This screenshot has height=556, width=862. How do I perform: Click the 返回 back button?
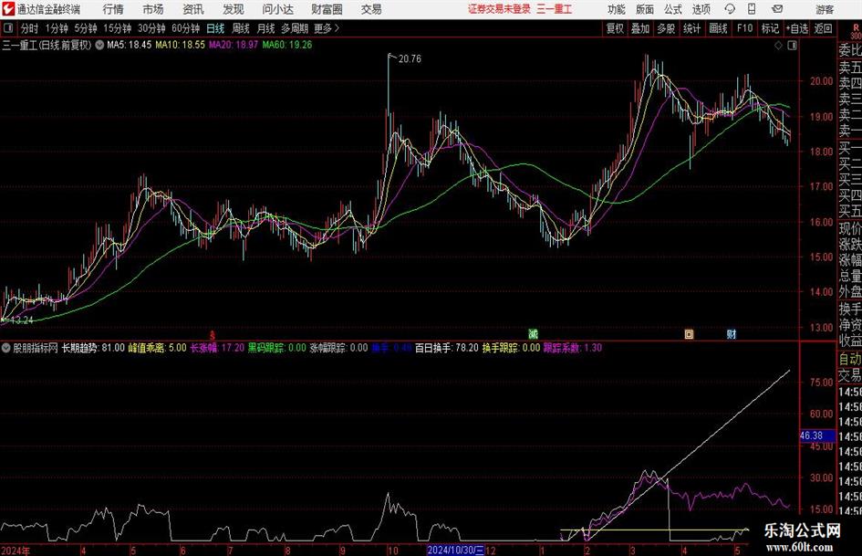(x=823, y=28)
